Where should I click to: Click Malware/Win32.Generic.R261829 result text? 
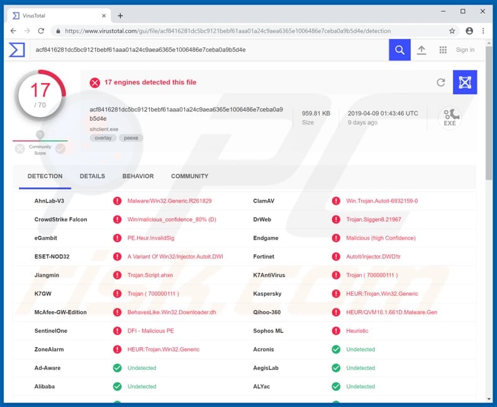170,201
